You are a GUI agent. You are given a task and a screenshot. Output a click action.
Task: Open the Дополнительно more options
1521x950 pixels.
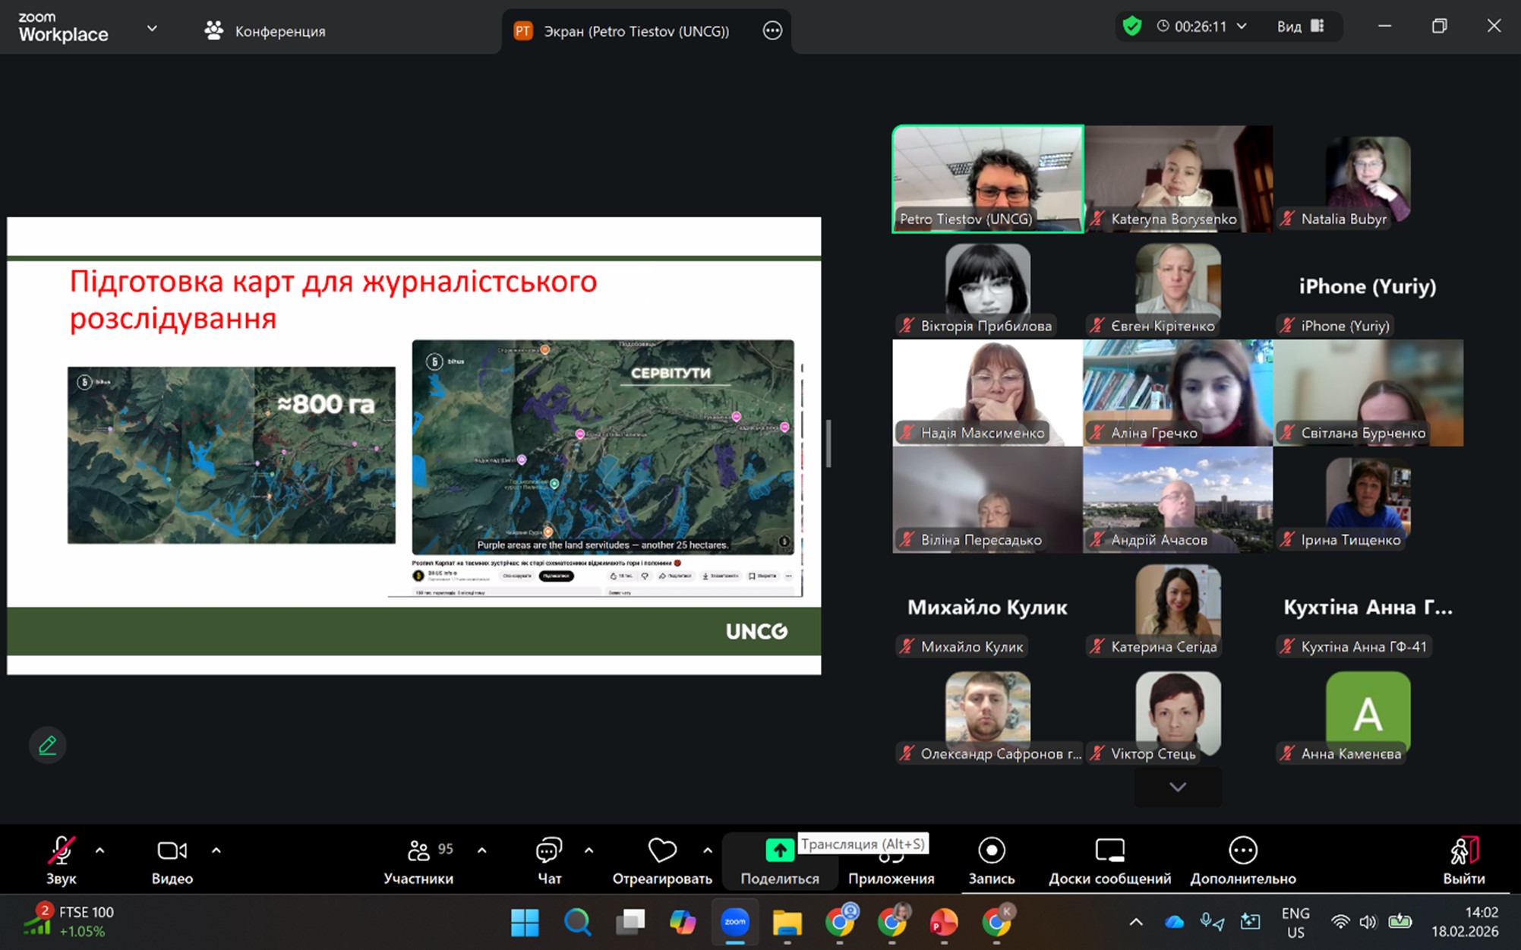(x=1242, y=851)
